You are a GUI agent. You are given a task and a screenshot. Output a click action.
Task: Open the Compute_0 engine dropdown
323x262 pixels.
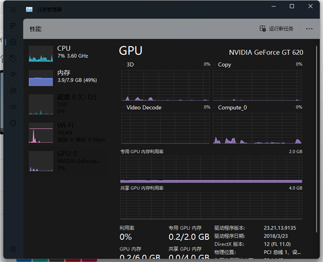233,108
